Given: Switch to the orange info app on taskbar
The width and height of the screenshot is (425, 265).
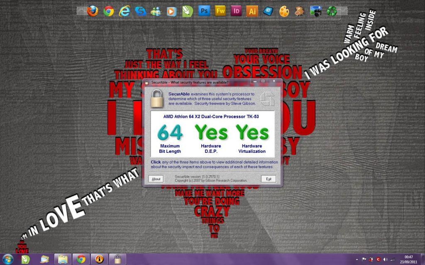Looking at the screenshot, I should [x=99, y=259].
